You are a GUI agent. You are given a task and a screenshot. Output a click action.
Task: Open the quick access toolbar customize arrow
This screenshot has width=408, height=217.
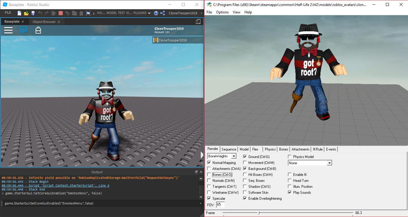click(x=94, y=13)
